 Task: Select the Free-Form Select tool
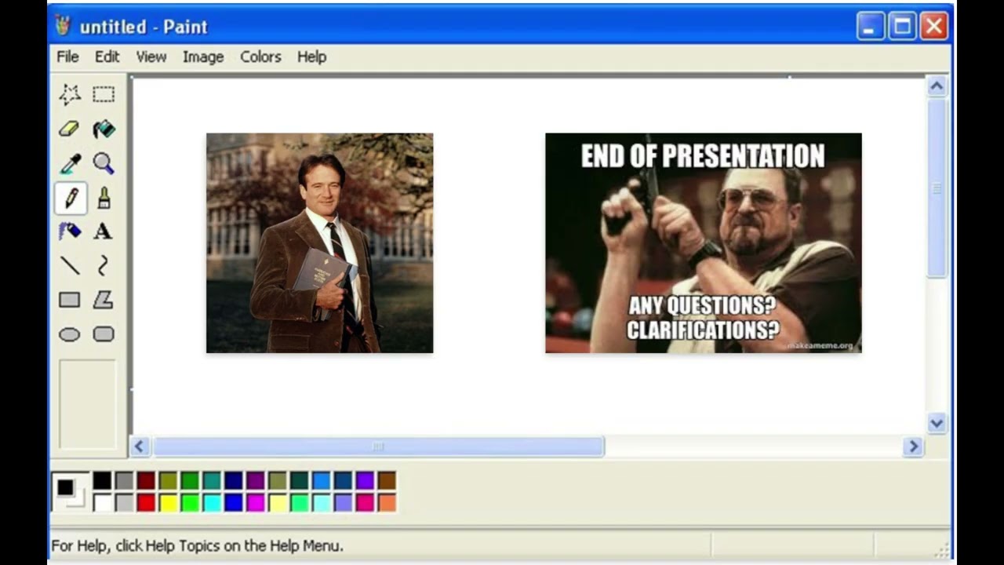[70, 95]
